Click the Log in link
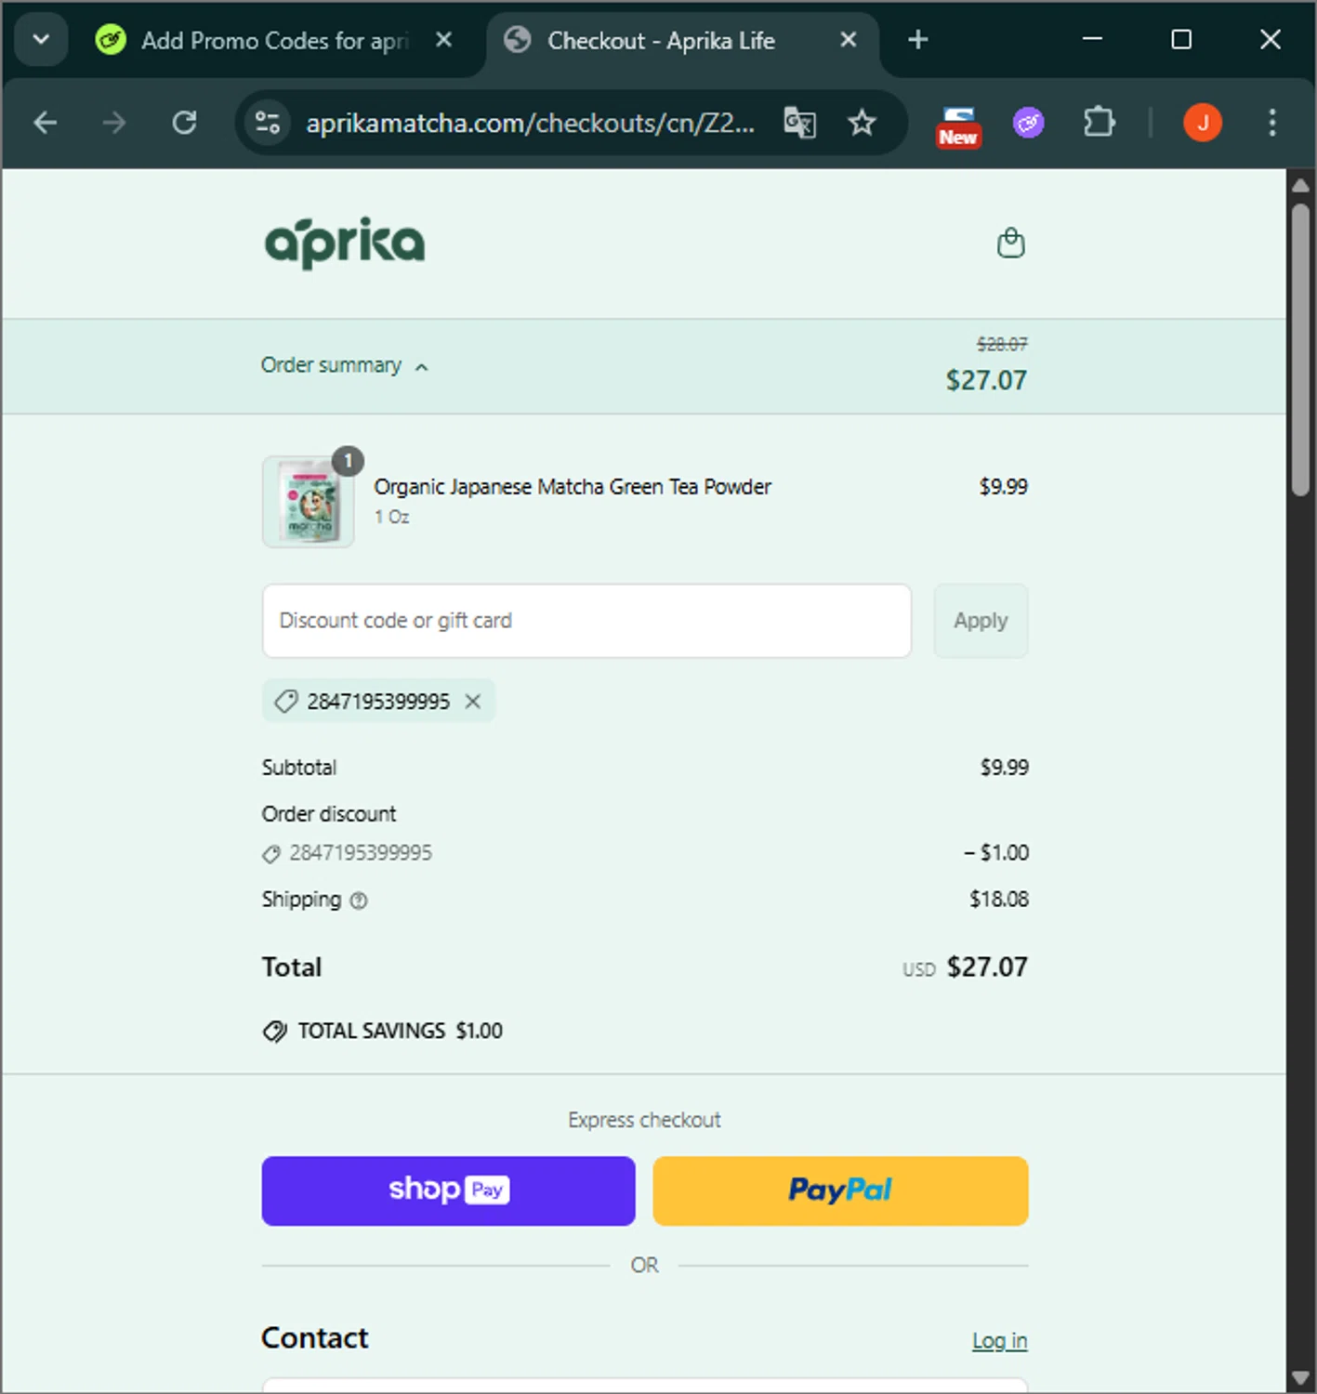Viewport: 1317px width, 1394px height. (x=999, y=1340)
